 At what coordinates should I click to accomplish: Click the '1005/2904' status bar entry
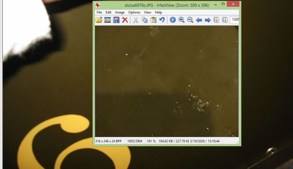tap(135, 141)
